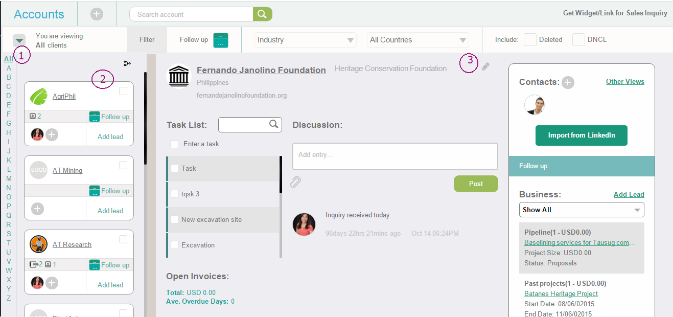Filter clients by letter F
Viewport: 673px width, 317px height.
coord(9,114)
